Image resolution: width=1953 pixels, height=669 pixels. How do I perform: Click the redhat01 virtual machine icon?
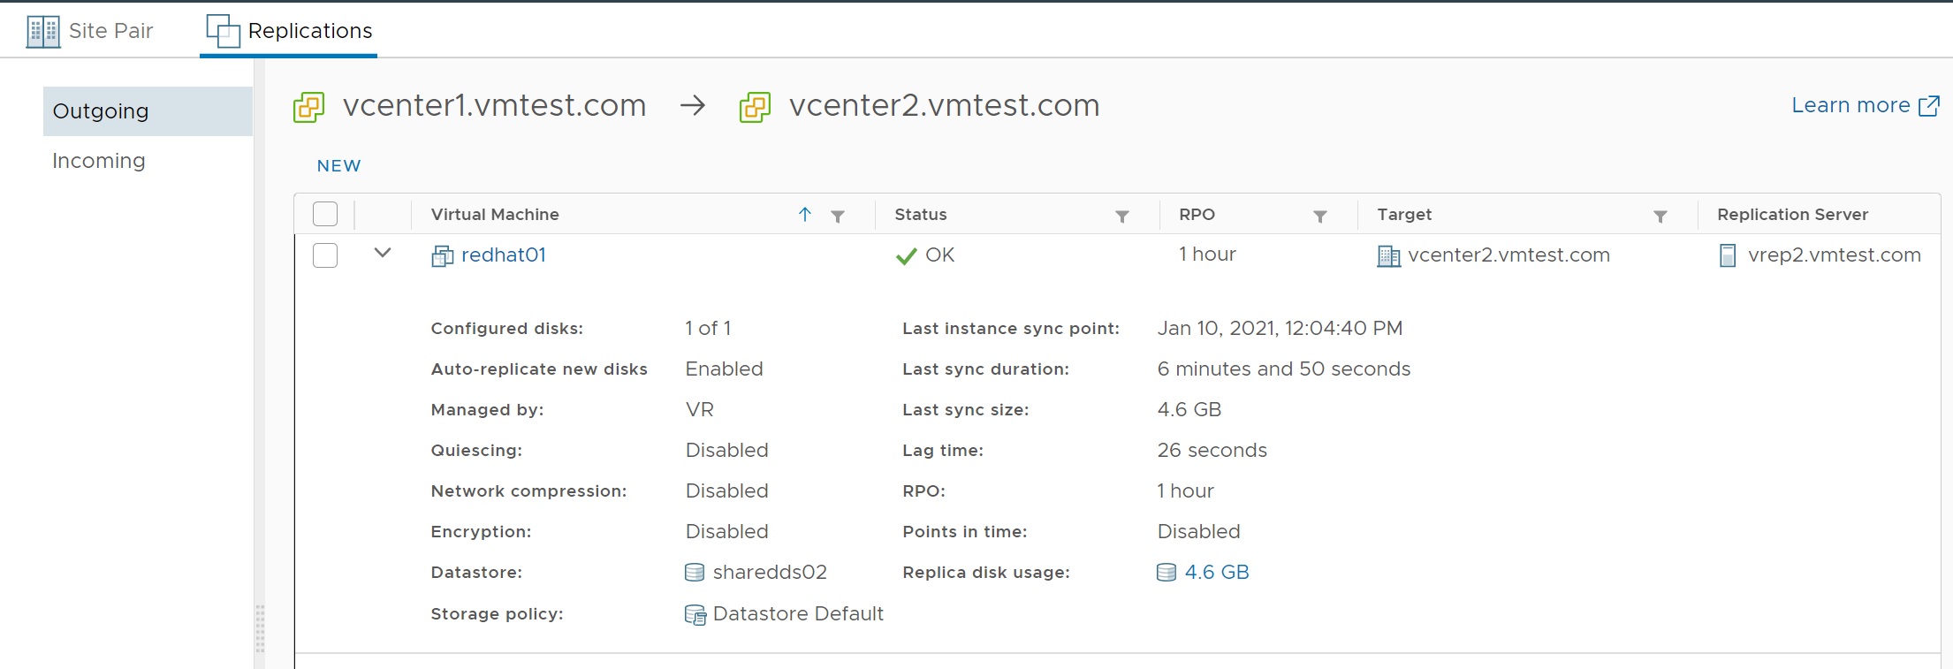(442, 256)
